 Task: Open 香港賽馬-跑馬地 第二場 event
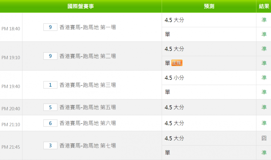(88, 56)
